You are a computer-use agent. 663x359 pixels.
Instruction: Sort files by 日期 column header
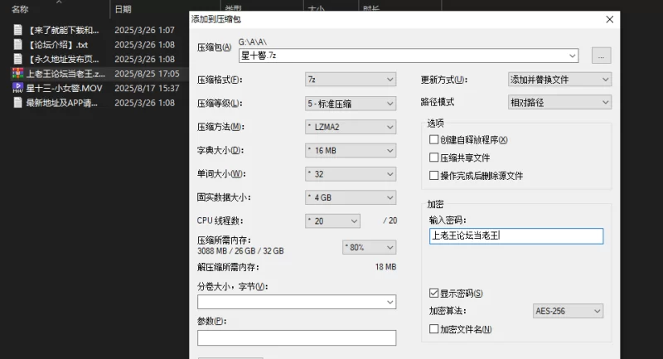pyautogui.click(x=123, y=9)
